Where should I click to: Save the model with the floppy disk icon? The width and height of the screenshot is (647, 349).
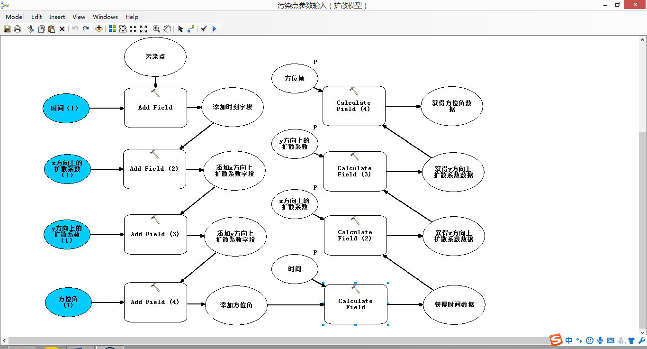pyautogui.click(x=7, y=29)
